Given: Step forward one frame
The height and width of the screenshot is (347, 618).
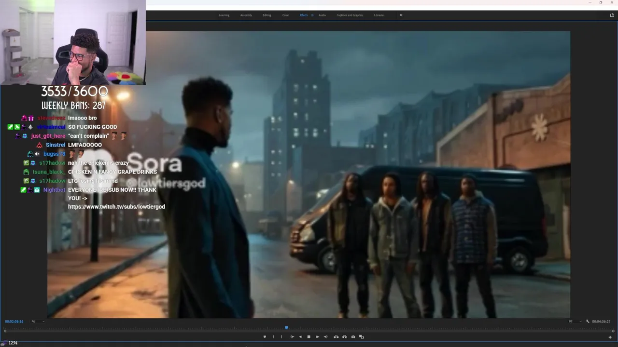Looking at the screenshot, I should 317,337.
